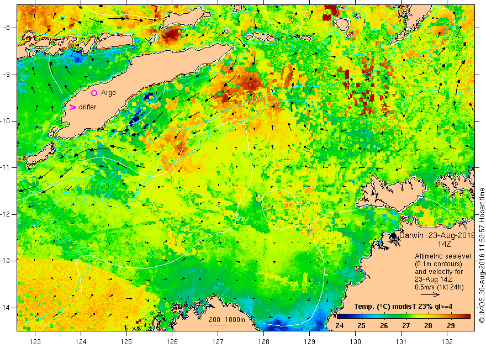
Task: Click the '200 1000m' depth contour label
Action: point(227,320)
